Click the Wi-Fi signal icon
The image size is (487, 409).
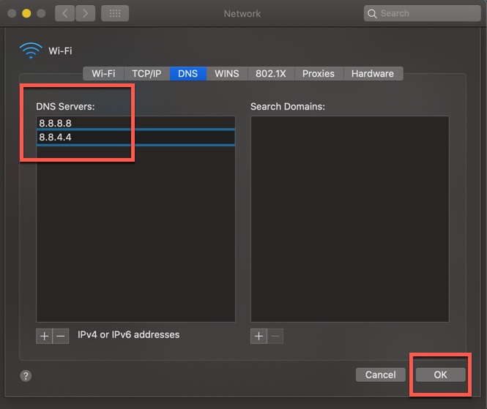tap(31, 50)
